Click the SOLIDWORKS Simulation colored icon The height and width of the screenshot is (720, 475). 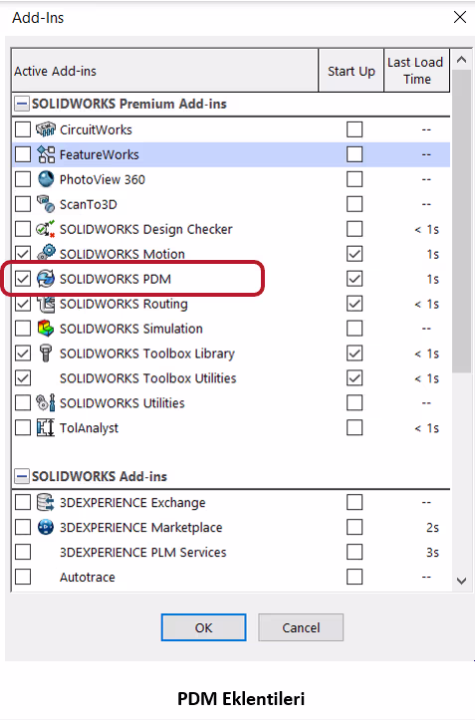[46, 329]
